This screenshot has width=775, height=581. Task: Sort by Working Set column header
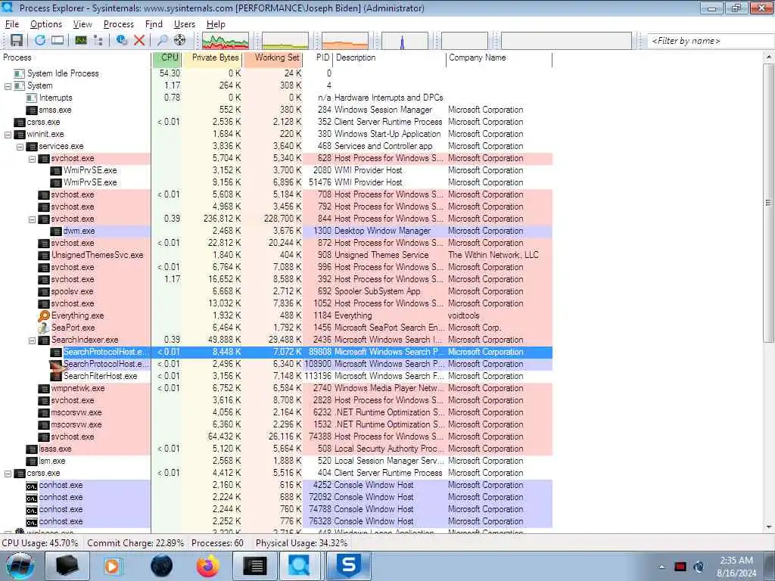point(272,57)
